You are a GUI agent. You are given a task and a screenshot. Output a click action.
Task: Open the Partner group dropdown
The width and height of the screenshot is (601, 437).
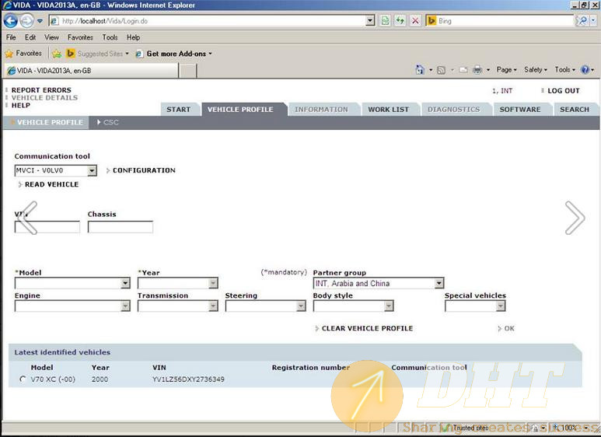(379, 283)
